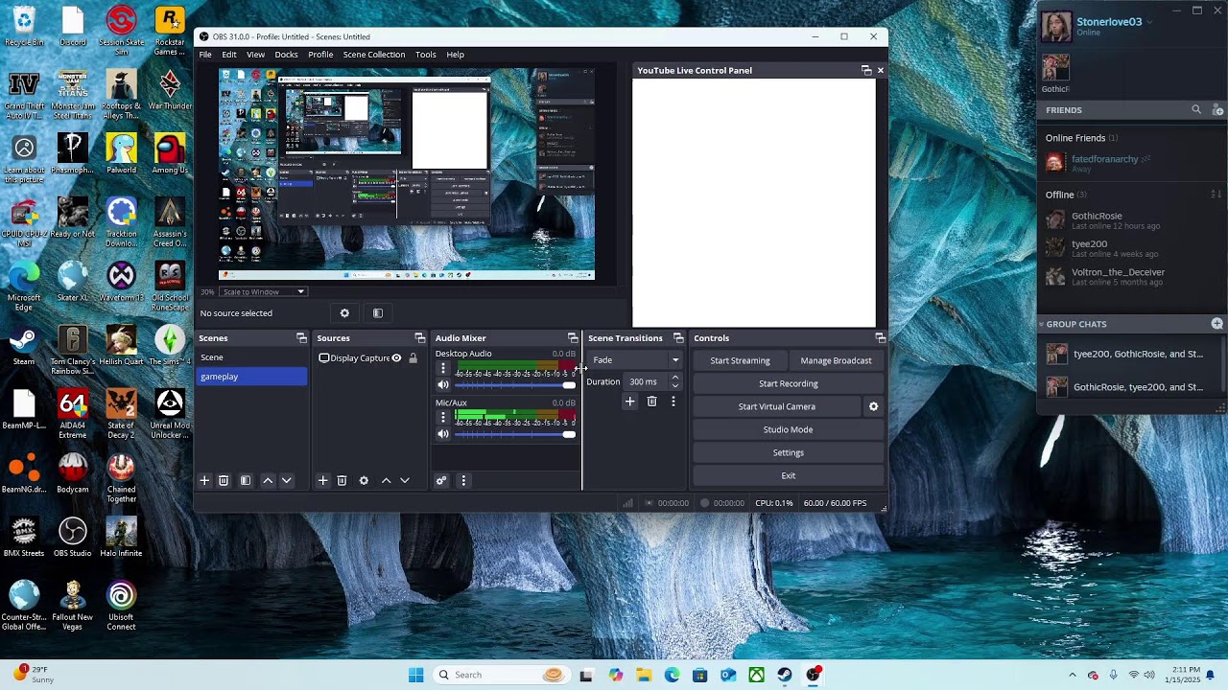1228x690 pixels.
Task: Open Studio Mode
Action: pos(788,429)
